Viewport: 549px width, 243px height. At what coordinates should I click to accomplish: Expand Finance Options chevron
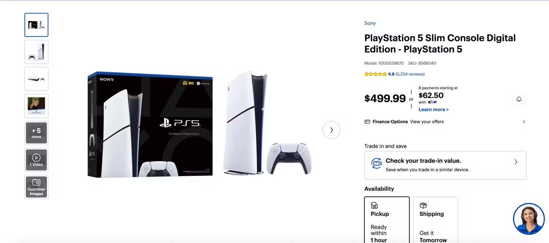[524, 122]
